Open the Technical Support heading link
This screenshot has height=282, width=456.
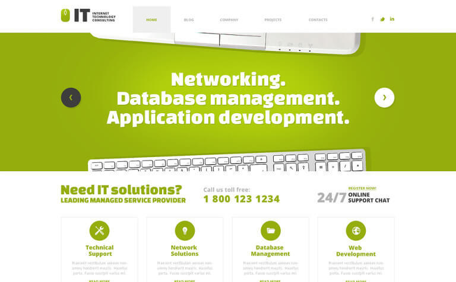(100, 251)
